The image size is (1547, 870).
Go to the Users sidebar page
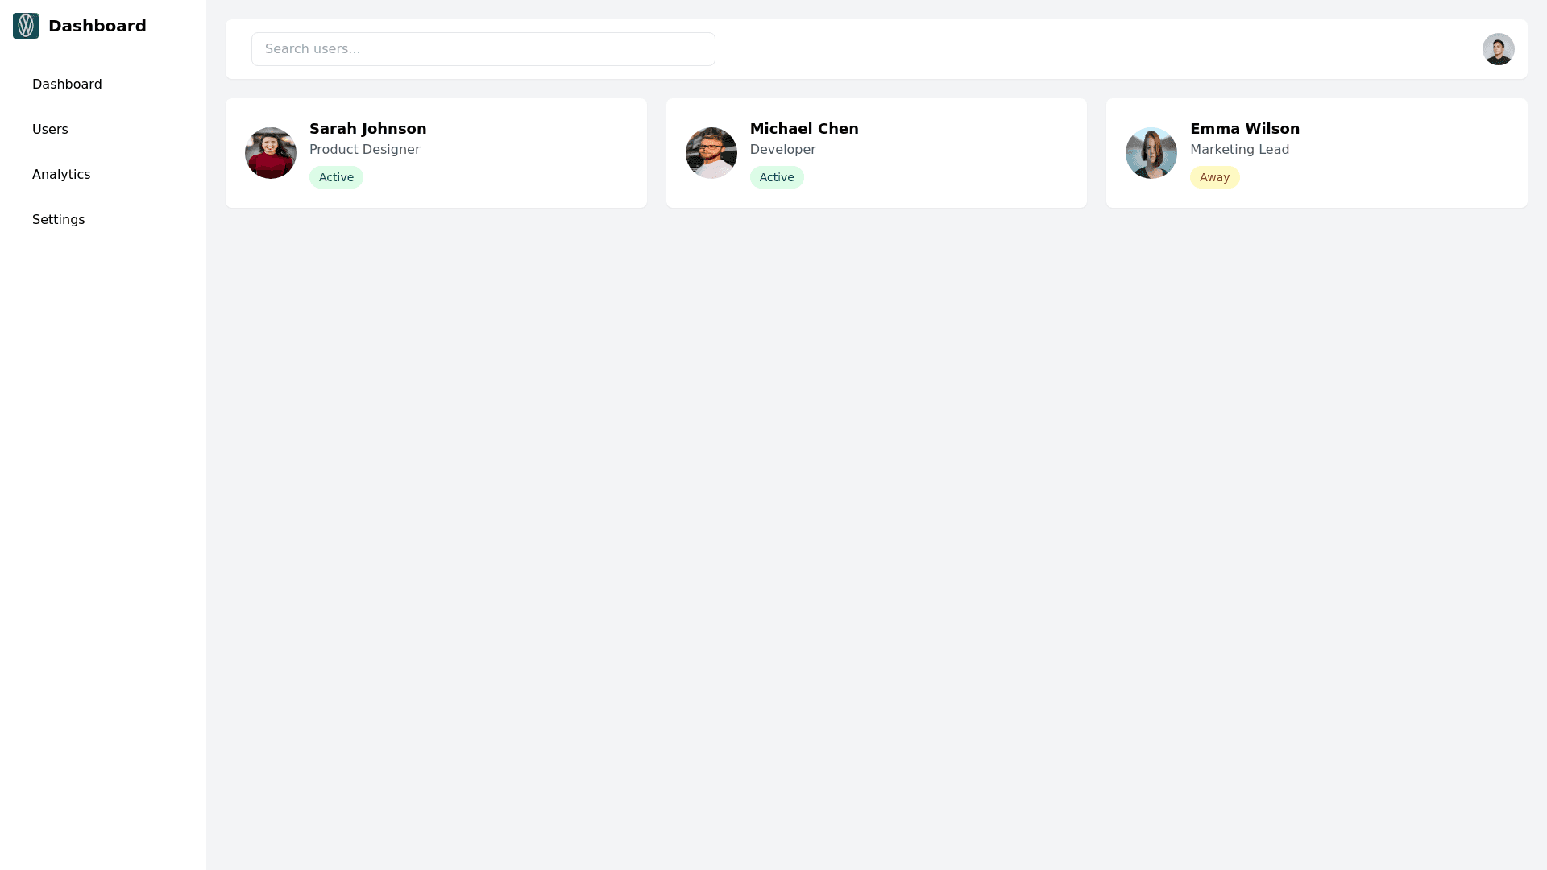[50, 130]
